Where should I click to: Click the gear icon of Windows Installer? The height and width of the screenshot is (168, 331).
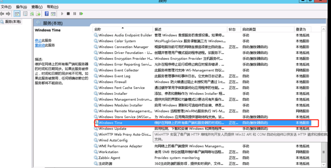[96, 94]
